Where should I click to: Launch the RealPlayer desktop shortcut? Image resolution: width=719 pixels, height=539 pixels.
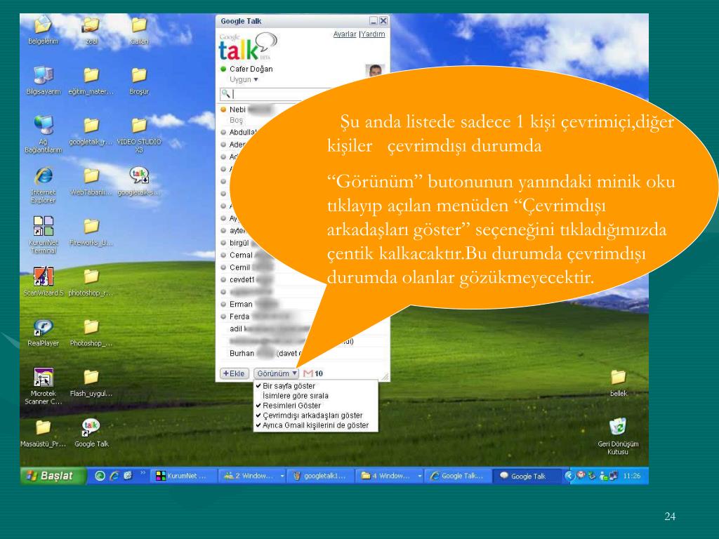tap(43, 332)
